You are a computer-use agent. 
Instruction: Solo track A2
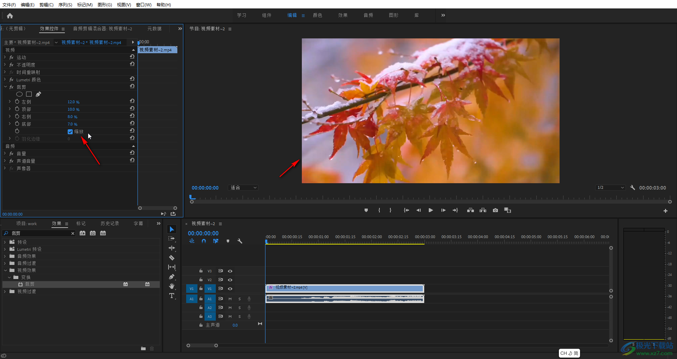coord(239,308)
